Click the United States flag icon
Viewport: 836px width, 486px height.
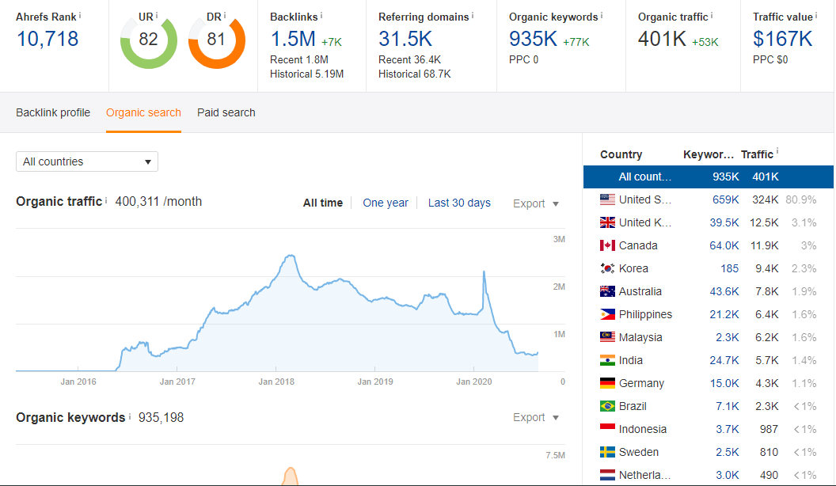coord(608,199)
